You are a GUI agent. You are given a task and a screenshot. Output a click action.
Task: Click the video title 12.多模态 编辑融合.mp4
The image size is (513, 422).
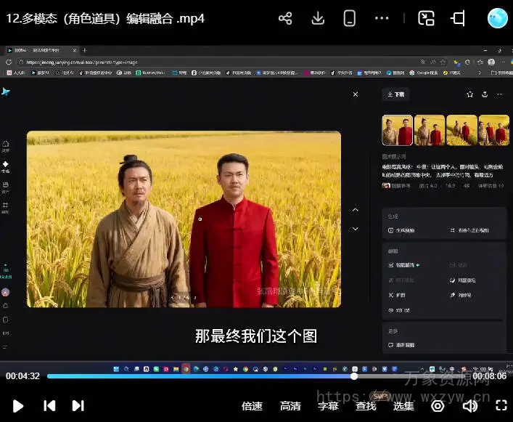105,19
